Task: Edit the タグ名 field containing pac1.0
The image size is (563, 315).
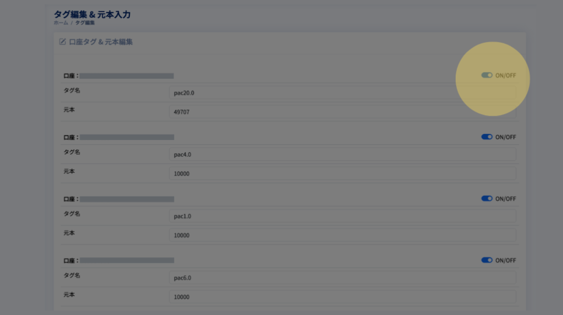Action: coord(342,216)
